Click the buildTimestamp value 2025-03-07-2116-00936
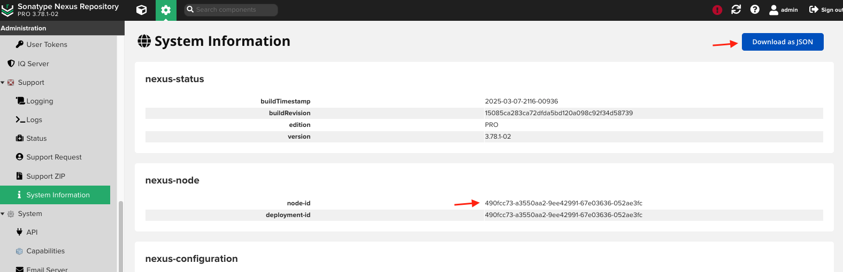 tap(522, 101)
